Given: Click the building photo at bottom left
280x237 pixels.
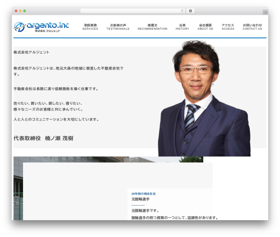Looking at the screenshot, I should (x=18, y=188).
